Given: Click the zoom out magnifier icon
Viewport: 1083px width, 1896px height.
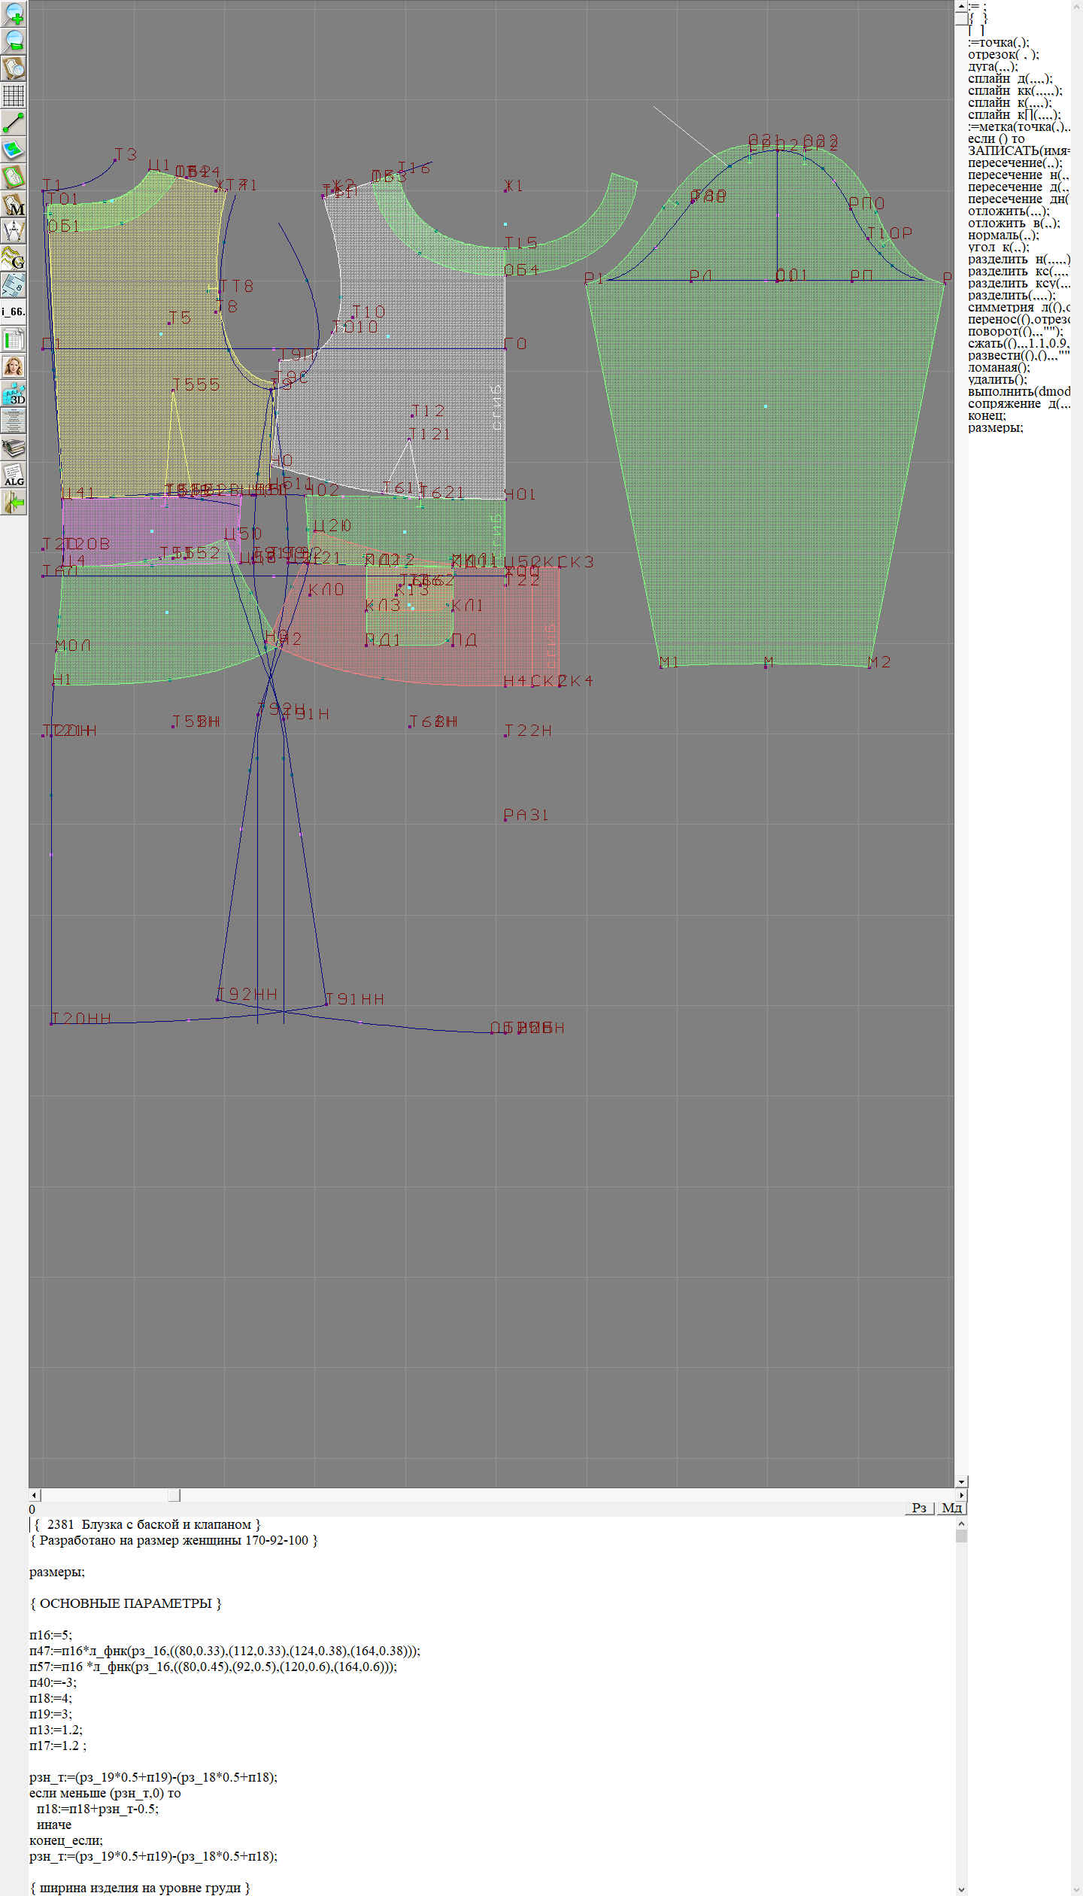Looking at the screenshot, I should coord(14,41).
